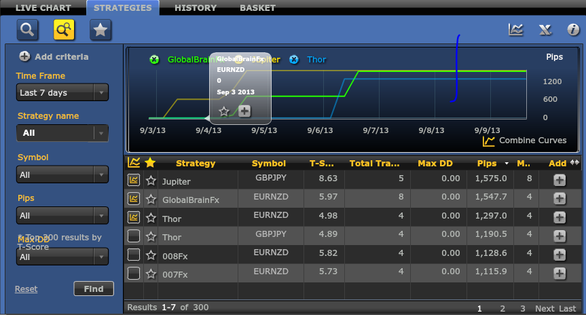Add Thor GBPJPY strategy with plus button

click(x=560, y=236)
